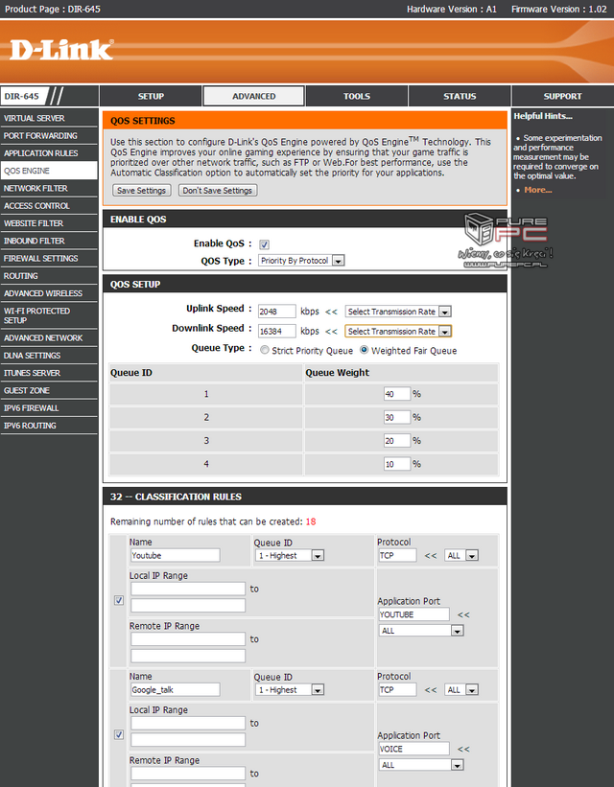Image resolution: width=614 pixels, height=787 pixels.
Task: Open Firewall Settings page
Action: [49, 259]
